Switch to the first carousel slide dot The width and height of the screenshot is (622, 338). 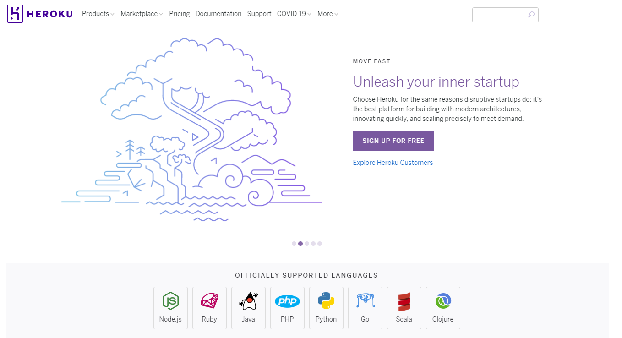point(294,244)
